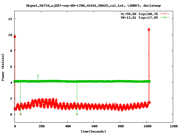Click x-axis tick label 600
This screenshot has width=179, height=134.
[94, 126]
